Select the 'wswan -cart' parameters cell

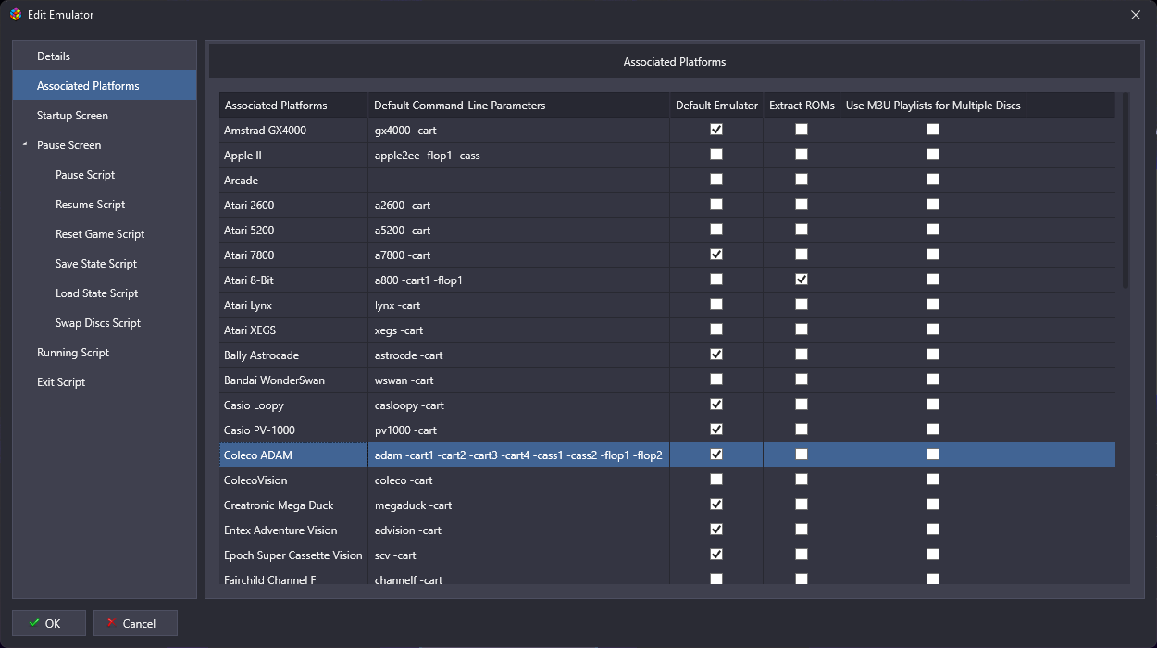[519, 380]
